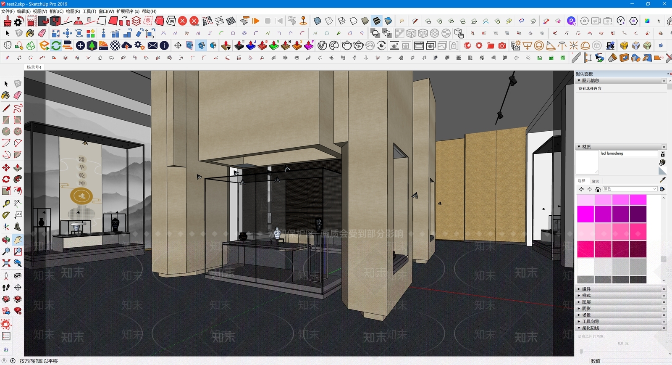Select the 场景号4 scene tab
Image resolution: width=672 pixels, height=365 pixels.
(x=34, y=67)
